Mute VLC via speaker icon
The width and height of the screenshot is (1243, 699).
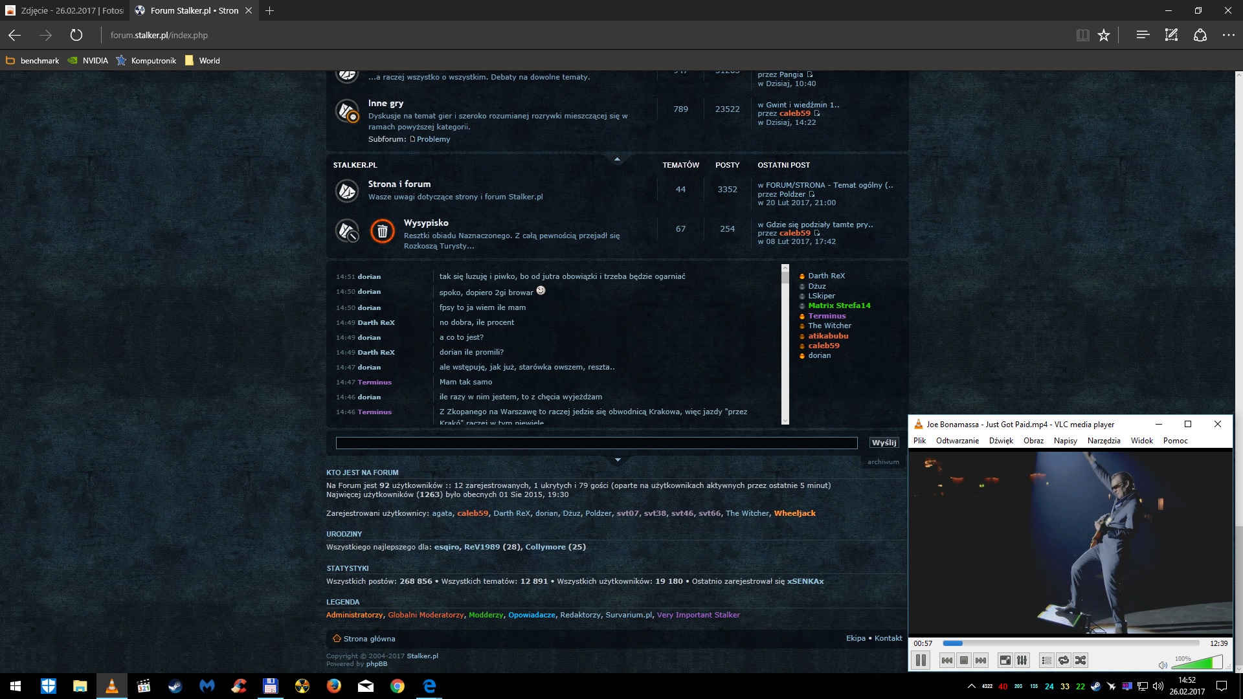[1163, 665]
